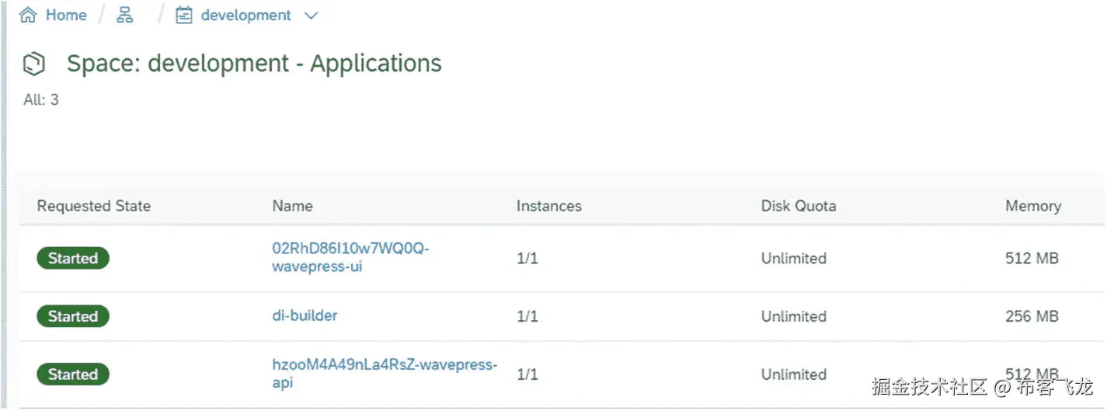
Task: Open the di-builder application link
Action: coord(305,315)
